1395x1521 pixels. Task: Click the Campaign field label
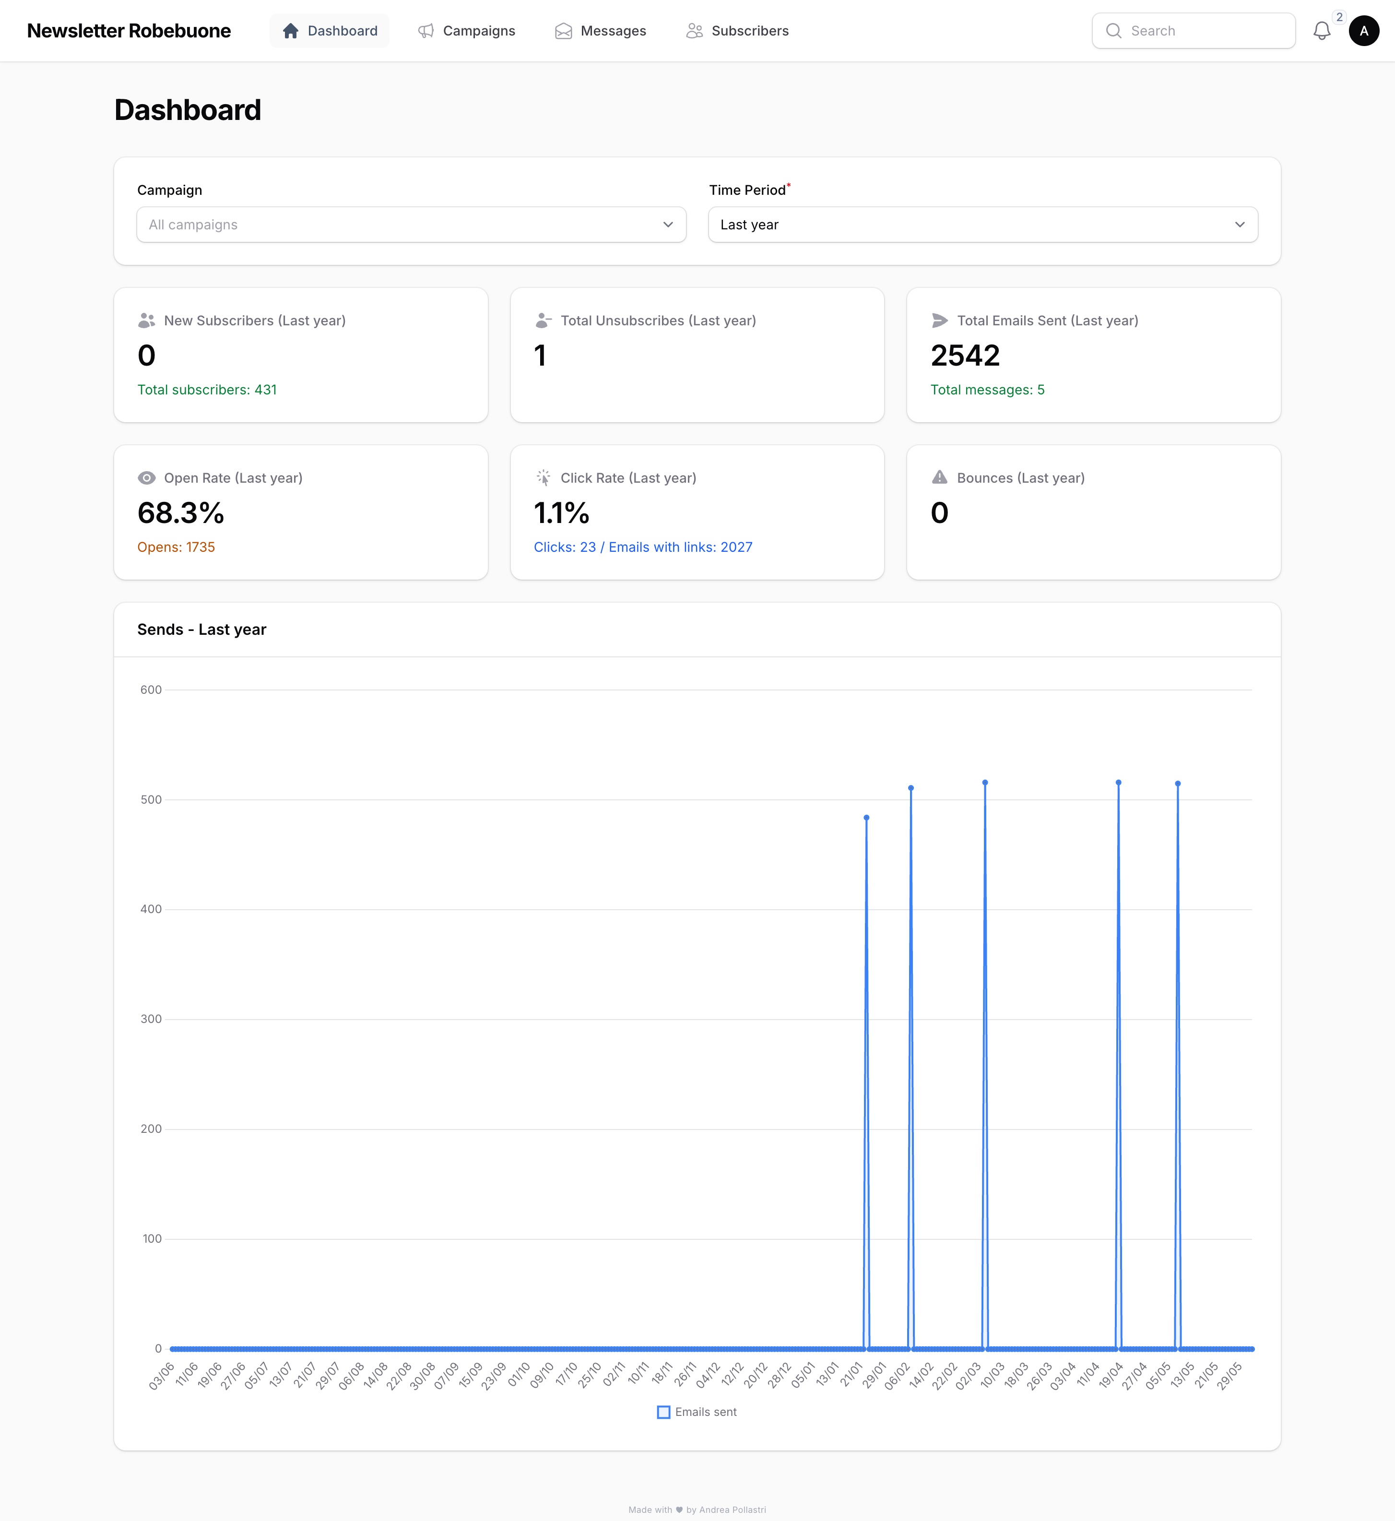coord(170,190)
